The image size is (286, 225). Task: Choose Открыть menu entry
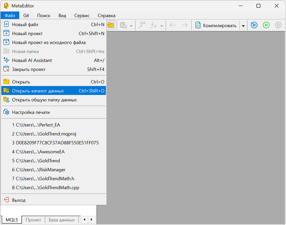[x=54, y=82]
